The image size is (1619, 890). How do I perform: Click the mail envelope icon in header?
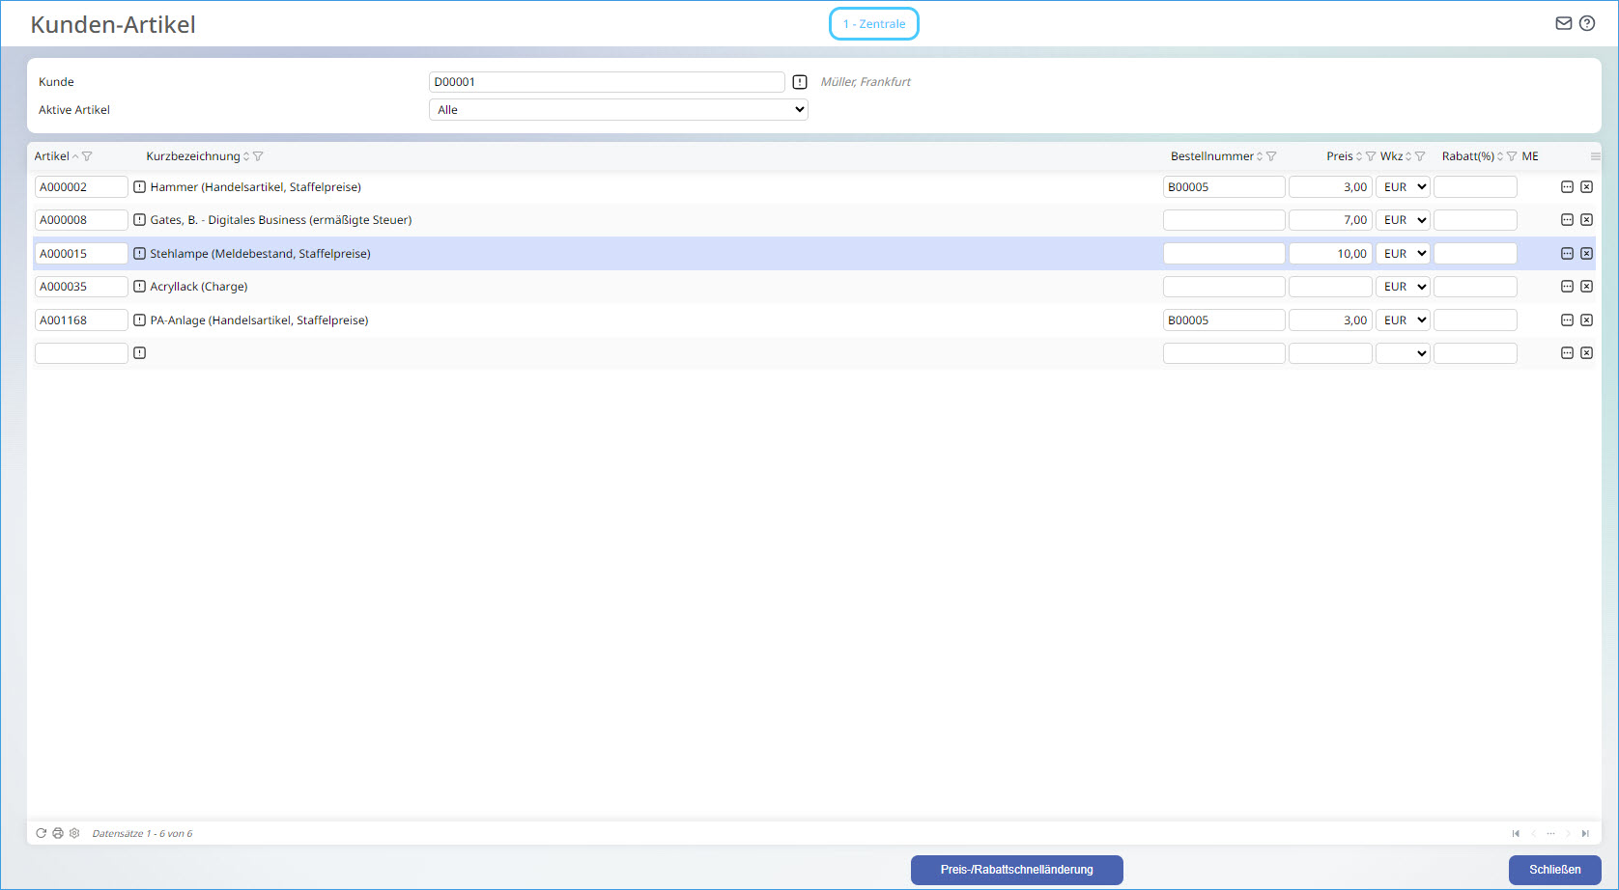1563,23
